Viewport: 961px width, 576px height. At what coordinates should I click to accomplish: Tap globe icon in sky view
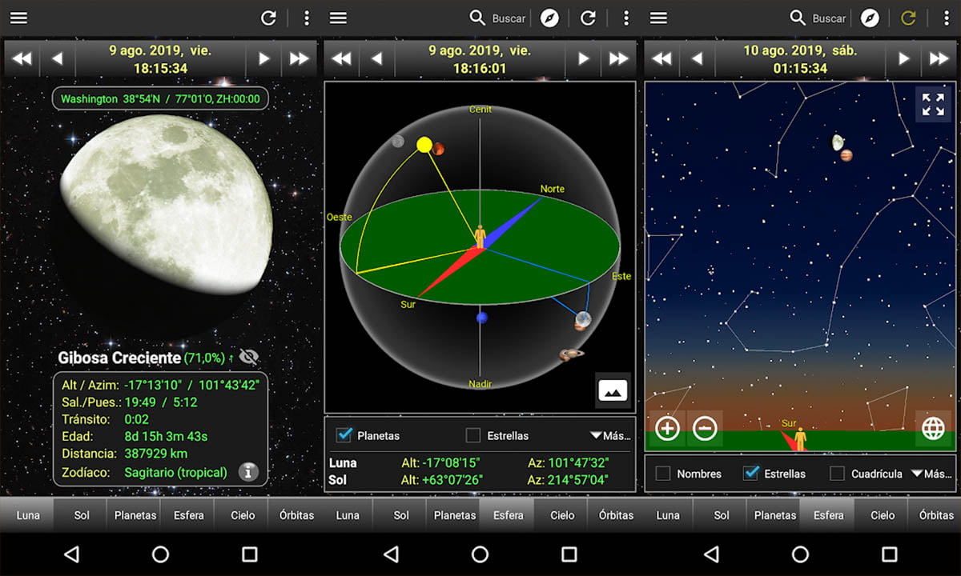[x=933, y=429]
